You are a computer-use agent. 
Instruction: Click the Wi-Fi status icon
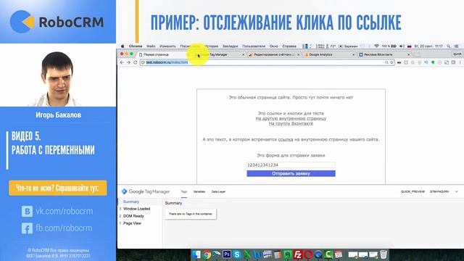click(376, 46)
